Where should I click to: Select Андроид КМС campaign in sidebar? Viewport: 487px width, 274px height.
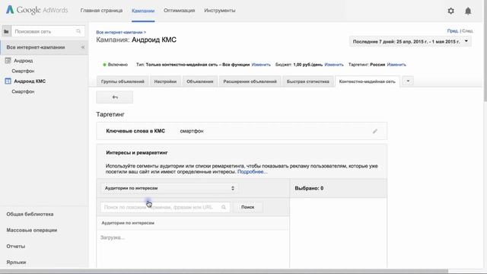30,81
